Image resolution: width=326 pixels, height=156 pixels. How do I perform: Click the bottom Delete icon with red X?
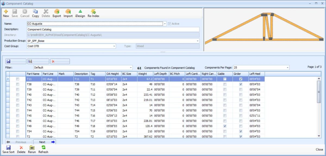pyautogui.click(x=21, y=149)
